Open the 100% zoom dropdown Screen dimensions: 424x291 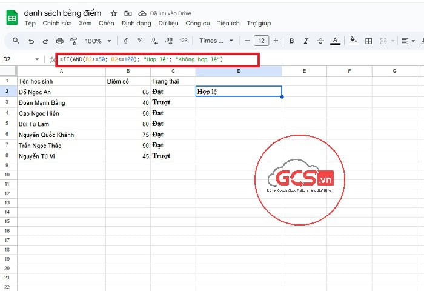[98, 41]
